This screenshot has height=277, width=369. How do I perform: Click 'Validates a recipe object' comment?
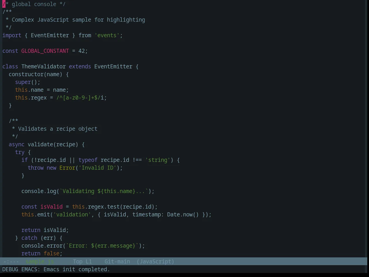[58, 129]
